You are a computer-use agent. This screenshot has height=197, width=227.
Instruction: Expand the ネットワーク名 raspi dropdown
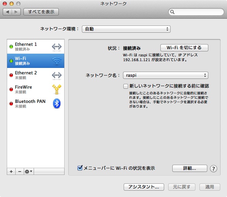pos(165,75)
